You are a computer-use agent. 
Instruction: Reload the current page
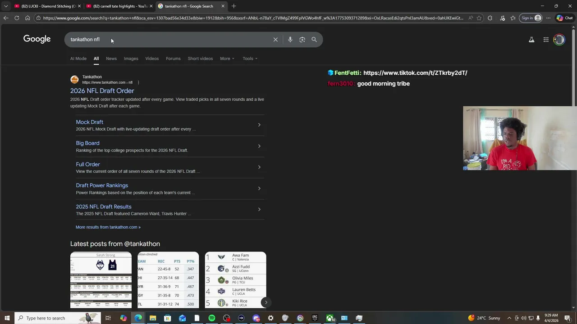coord(17,18)
